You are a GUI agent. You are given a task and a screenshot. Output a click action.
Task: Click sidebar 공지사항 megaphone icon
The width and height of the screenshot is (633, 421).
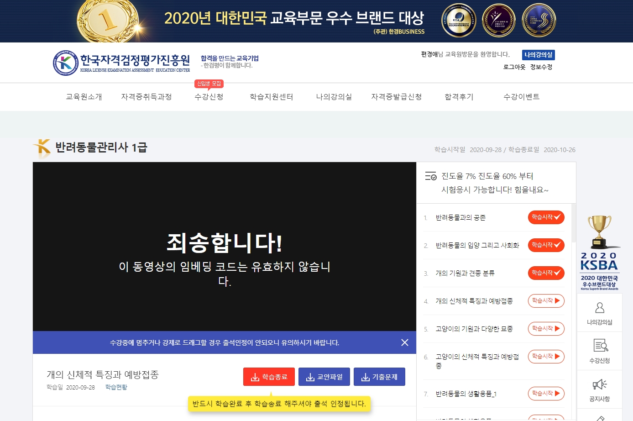(600, 384)
